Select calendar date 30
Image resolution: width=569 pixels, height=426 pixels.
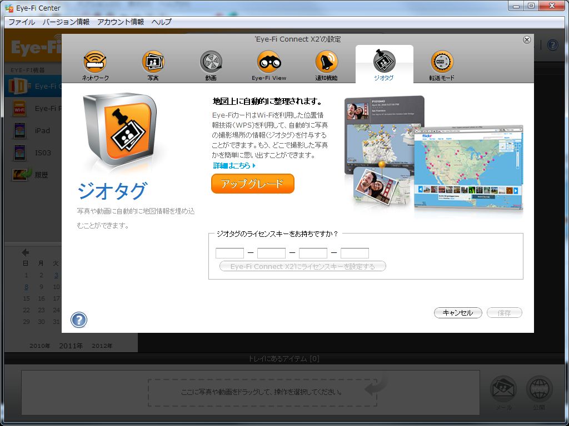click(41, 322)
